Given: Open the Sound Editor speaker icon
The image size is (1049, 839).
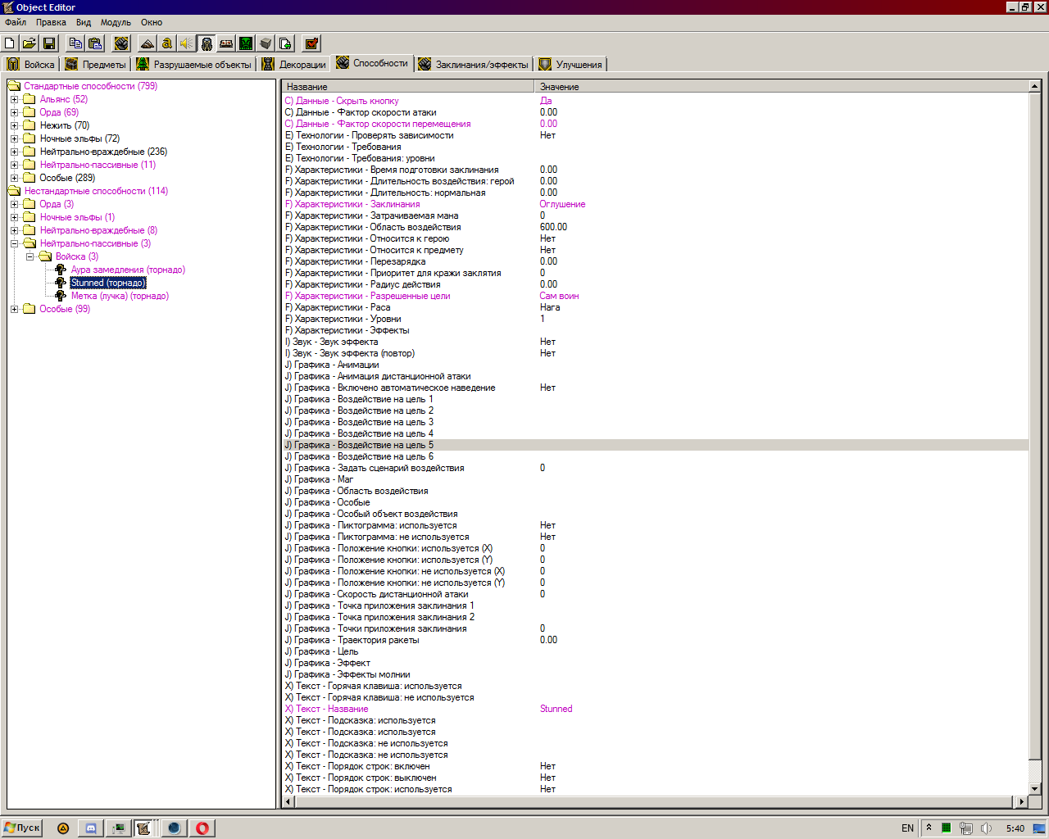Looking at the screenshot, I should click(187, 43).
